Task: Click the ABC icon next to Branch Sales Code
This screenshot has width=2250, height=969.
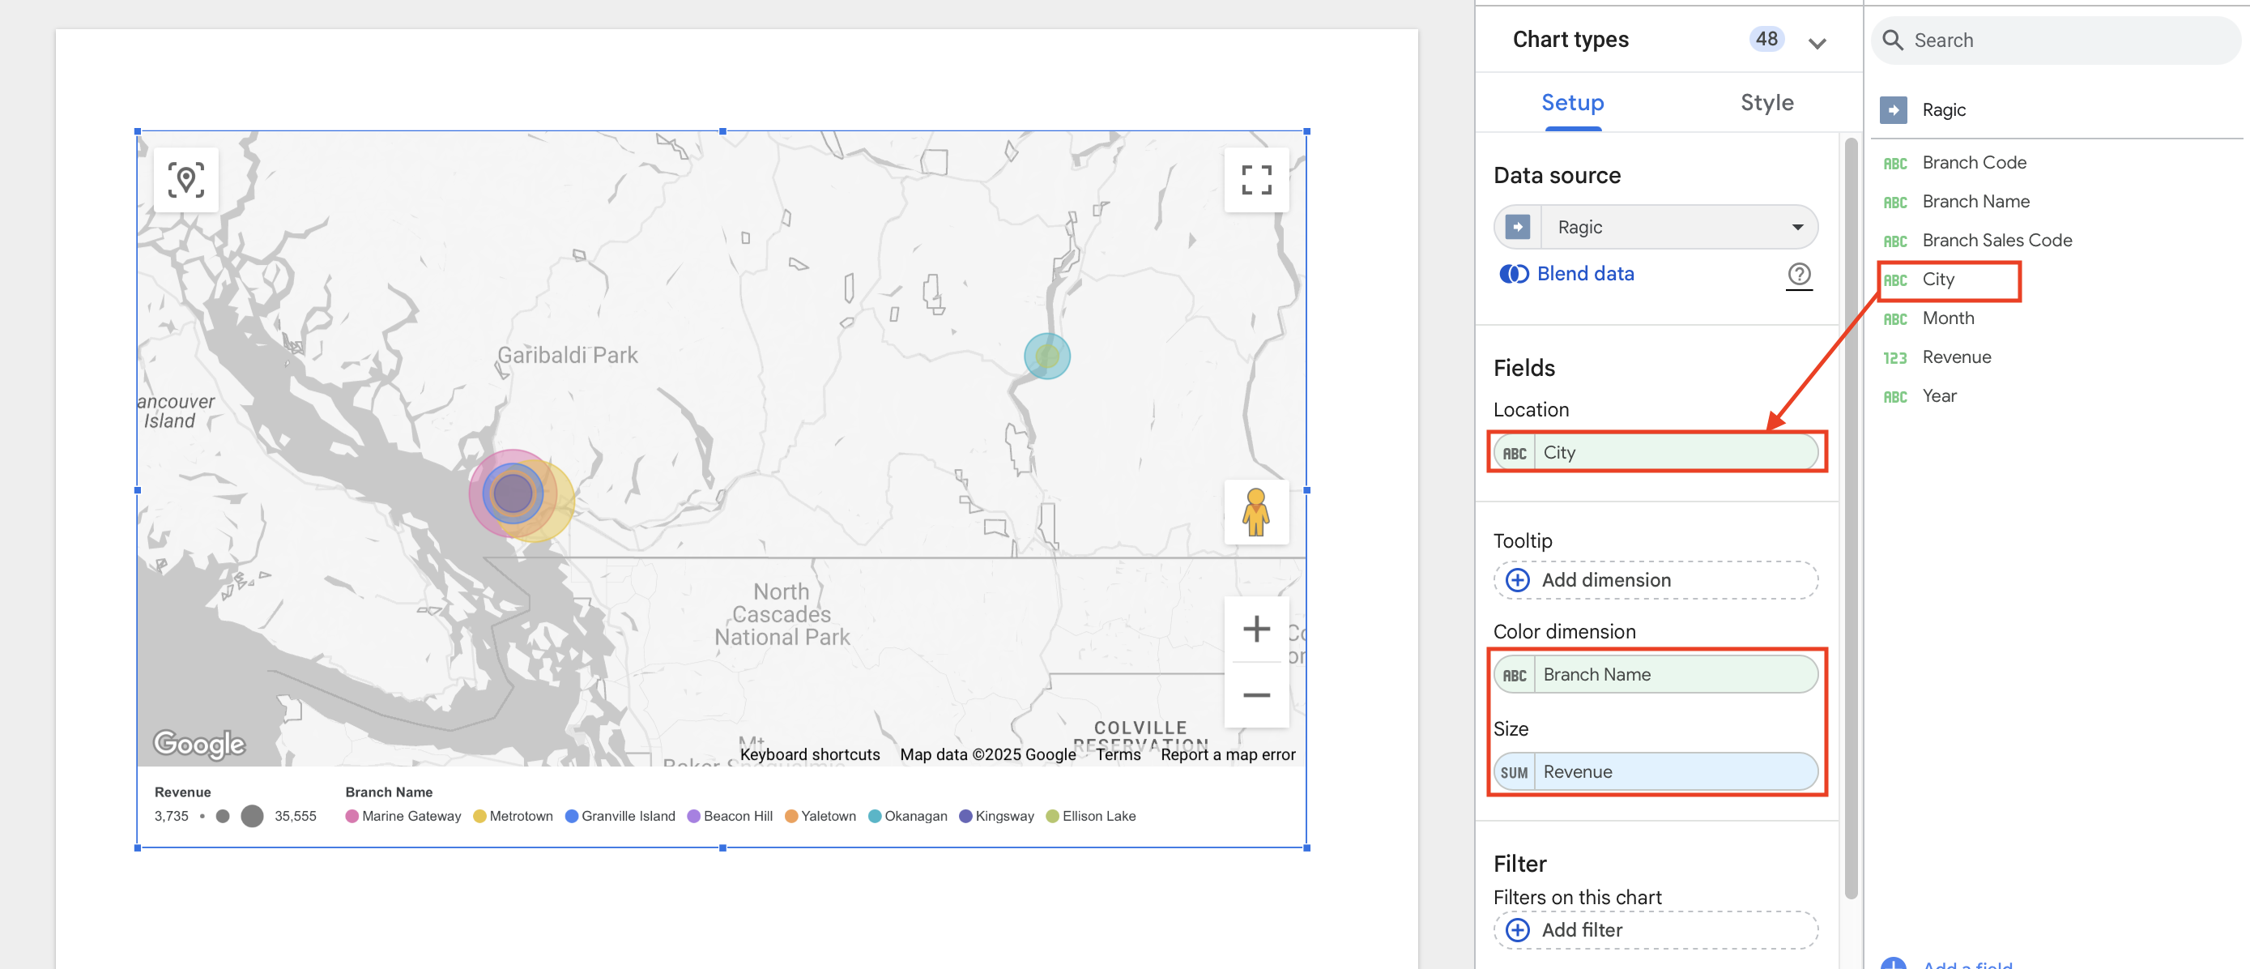Action: (1894, 241)
